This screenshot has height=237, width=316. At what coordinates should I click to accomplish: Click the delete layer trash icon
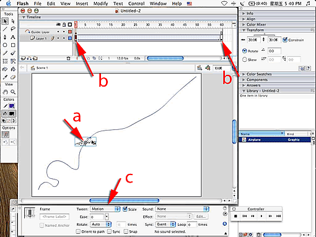point(68,58)
